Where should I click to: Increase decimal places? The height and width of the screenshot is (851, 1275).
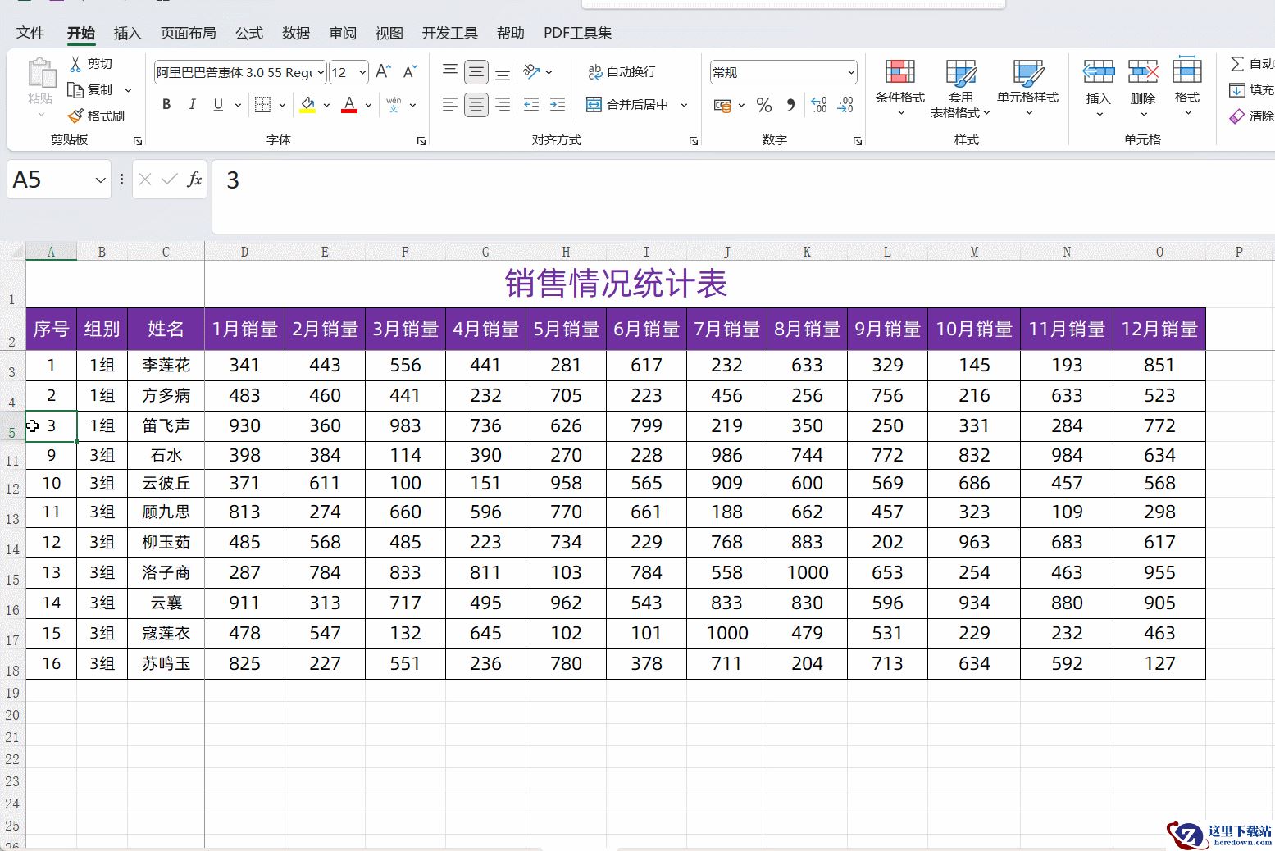[x=819, y=105]
